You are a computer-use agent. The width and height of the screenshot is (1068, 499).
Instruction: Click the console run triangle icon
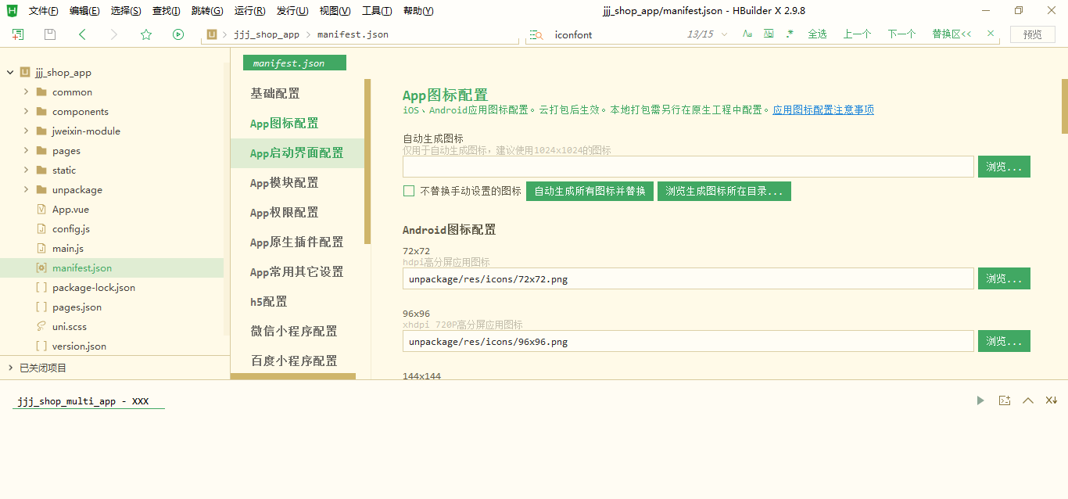click(980, 400)
